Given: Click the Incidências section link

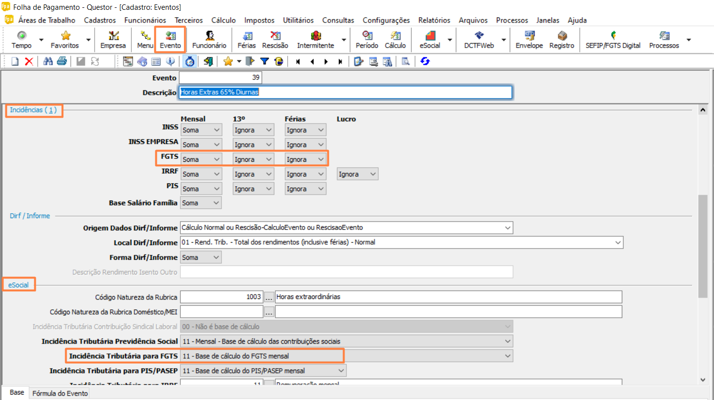Looking at the screenshot, I should coord(33,110).
